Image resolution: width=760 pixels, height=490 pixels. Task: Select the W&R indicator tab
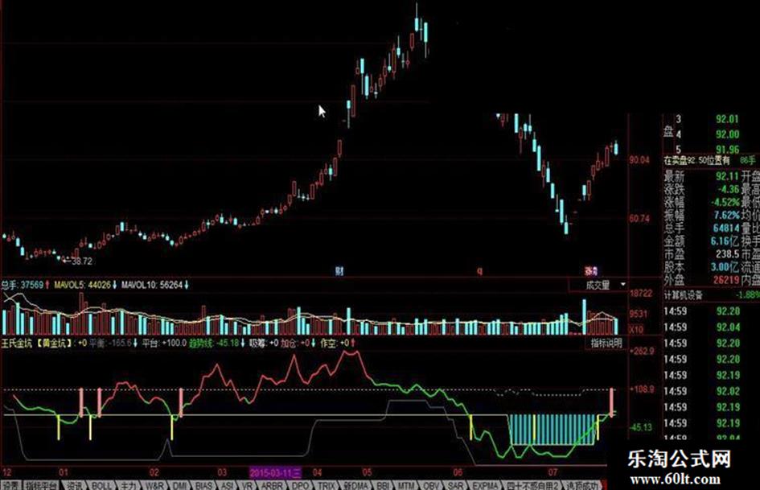coord(154,485)
